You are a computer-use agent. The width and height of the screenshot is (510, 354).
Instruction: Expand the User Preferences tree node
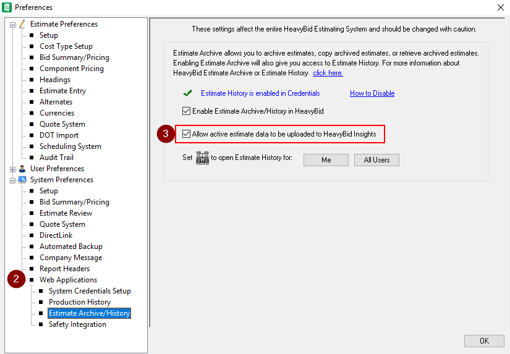13,169
